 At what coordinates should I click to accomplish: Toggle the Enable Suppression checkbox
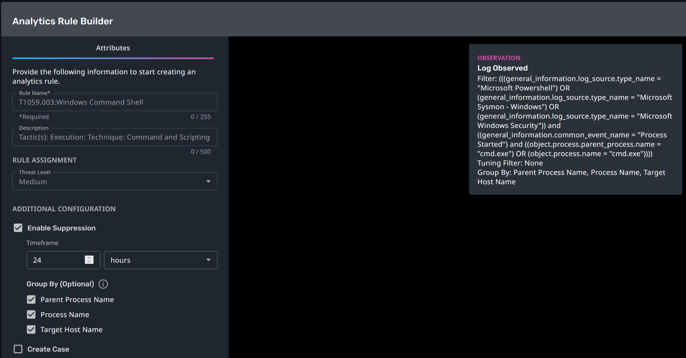pyautogui.click(x=18, y=228)
